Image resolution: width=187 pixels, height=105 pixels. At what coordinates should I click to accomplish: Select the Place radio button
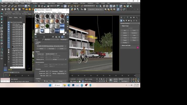click(x=49, y=81)
